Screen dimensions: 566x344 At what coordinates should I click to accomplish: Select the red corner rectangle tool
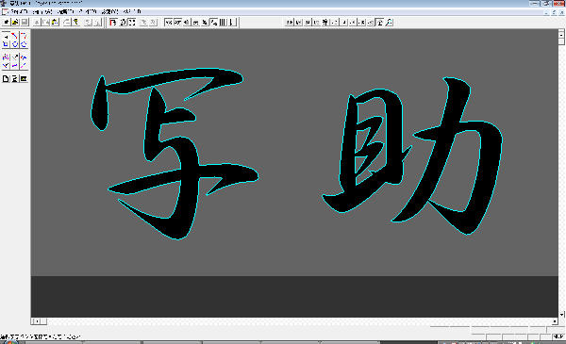[24, 36]
